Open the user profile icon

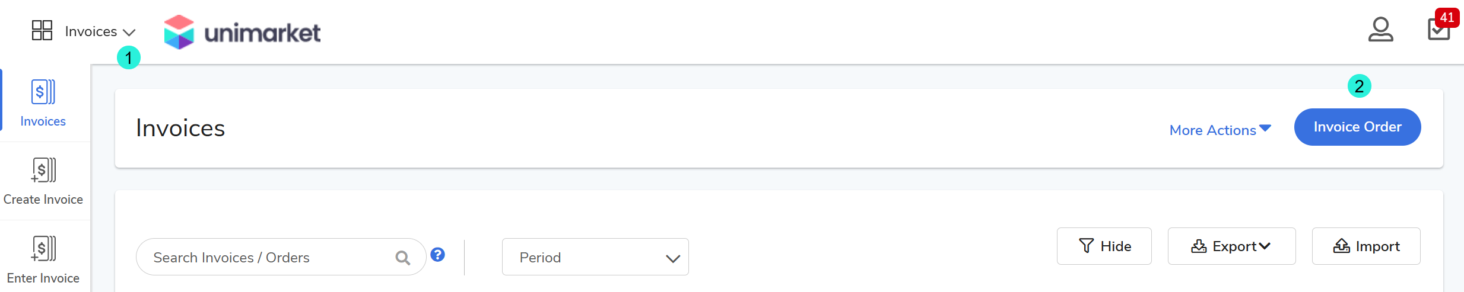pos(1380,30)
